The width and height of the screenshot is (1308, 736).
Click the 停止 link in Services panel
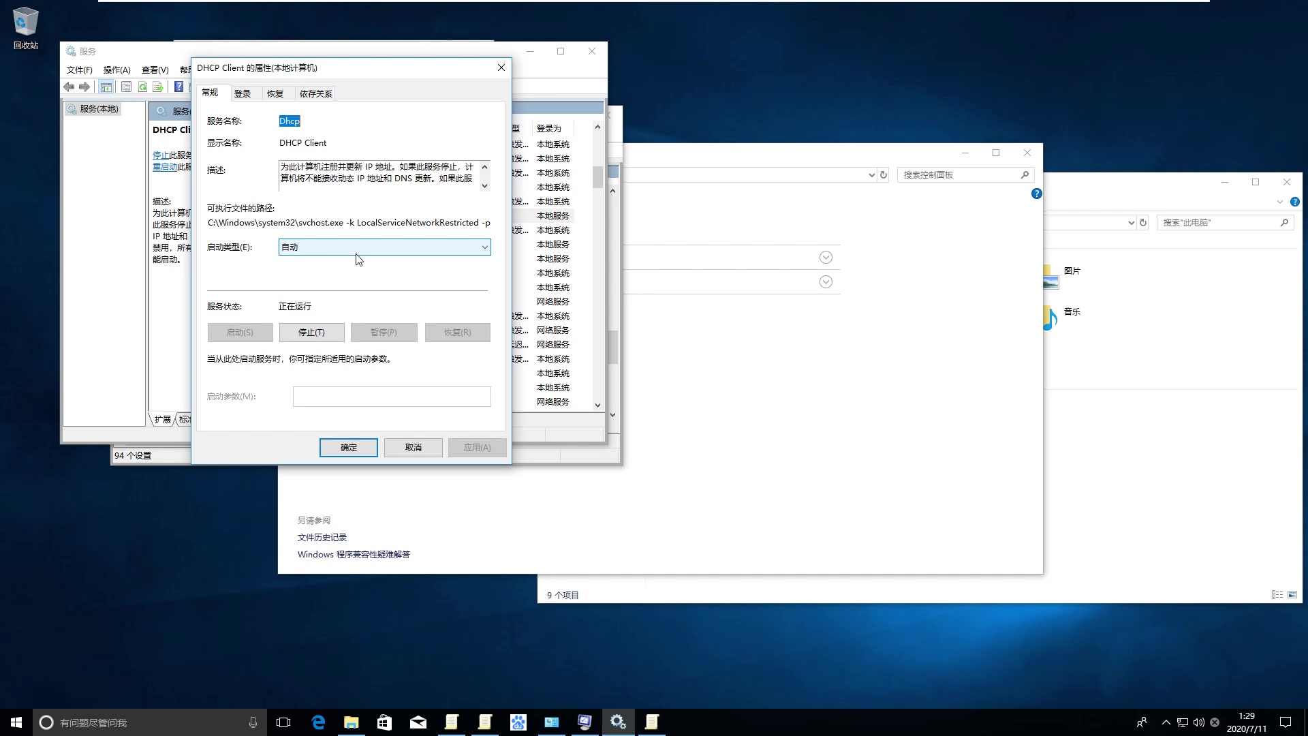point(161,155)
